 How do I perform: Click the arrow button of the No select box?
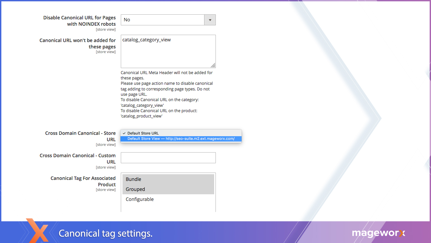(x=210, y=20)
